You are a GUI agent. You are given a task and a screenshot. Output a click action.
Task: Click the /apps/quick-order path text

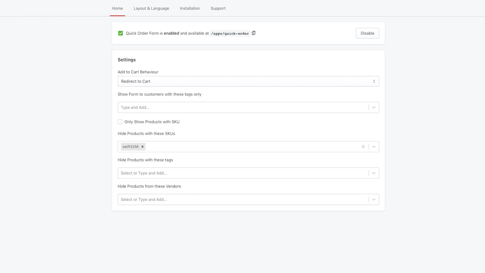(x=230, y=33)
